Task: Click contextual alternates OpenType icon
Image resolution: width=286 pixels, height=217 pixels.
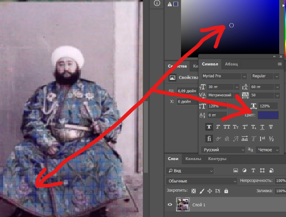Action: (x=218, y=139)
